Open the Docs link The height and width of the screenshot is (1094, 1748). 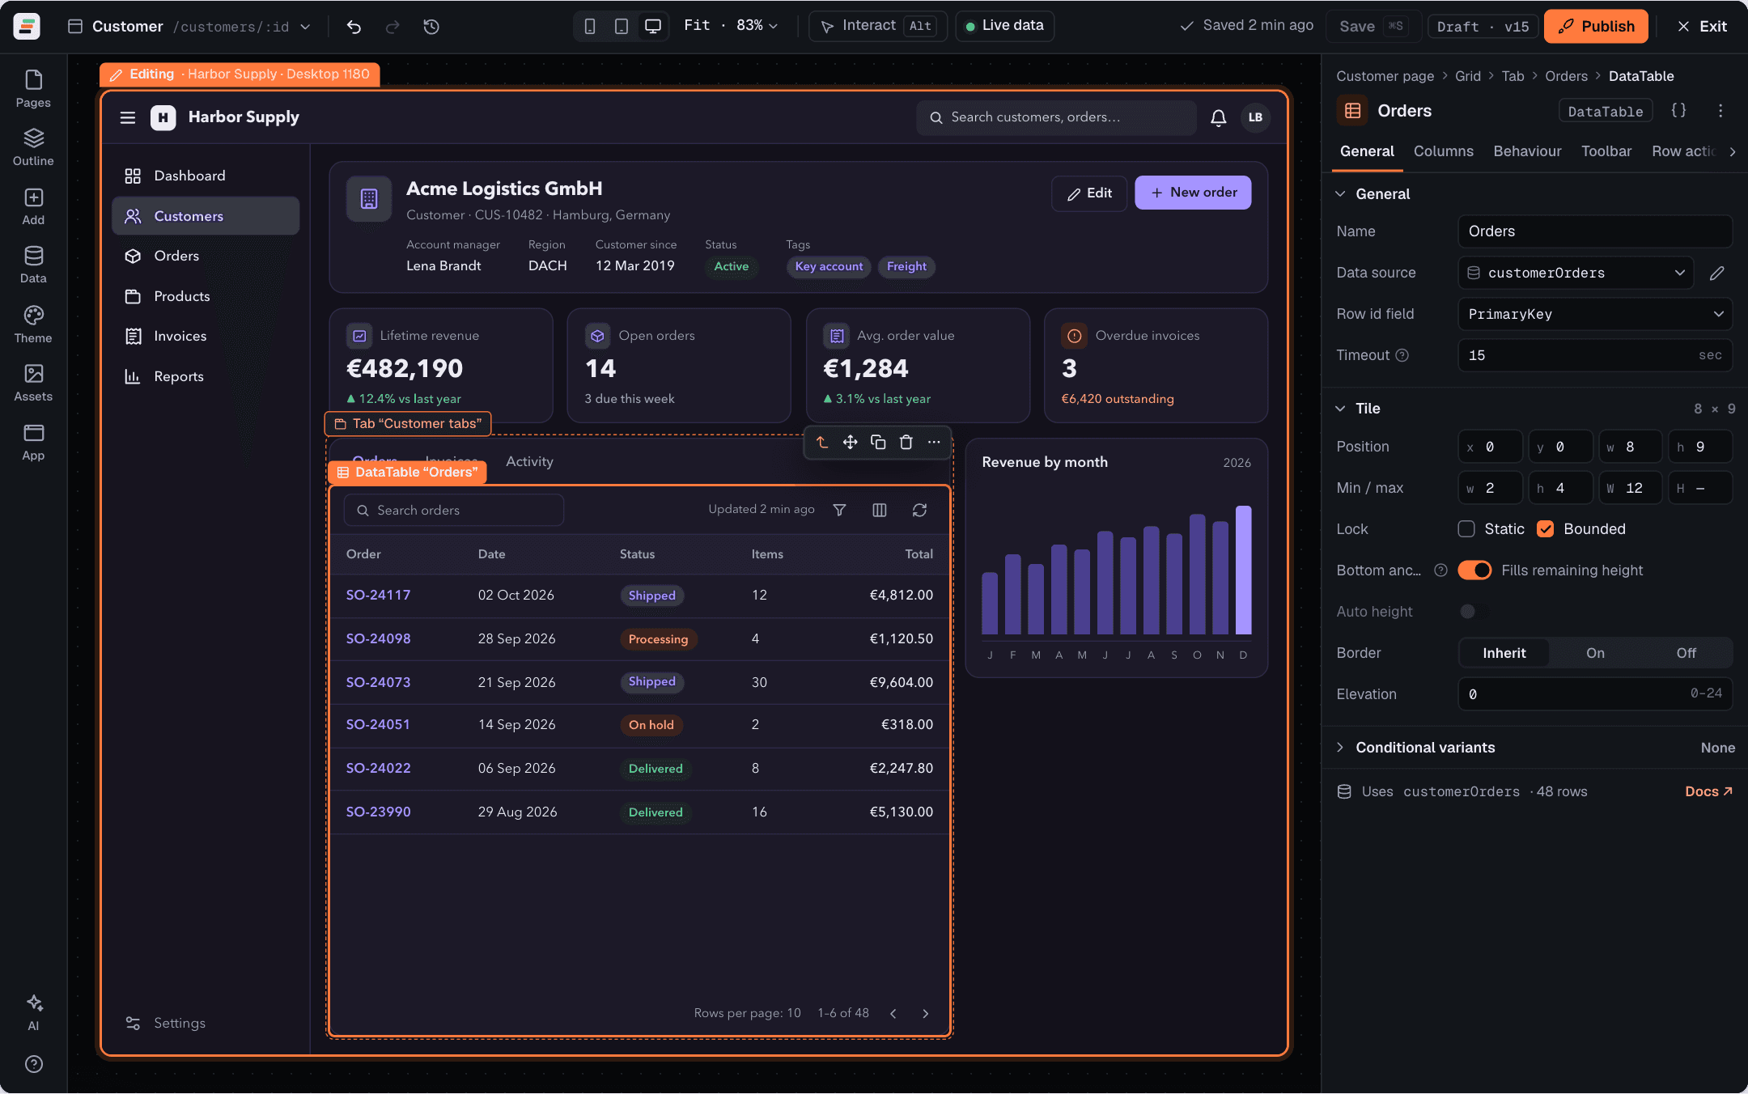(1708, 791)
